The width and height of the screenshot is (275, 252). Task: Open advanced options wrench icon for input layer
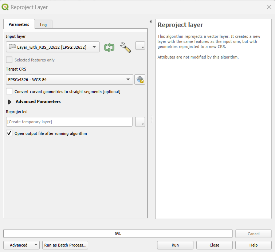[x=125, y=47]
